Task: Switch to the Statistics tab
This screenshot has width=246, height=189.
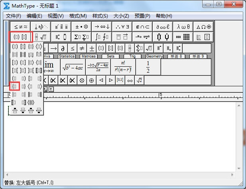Action: [67, 56]
